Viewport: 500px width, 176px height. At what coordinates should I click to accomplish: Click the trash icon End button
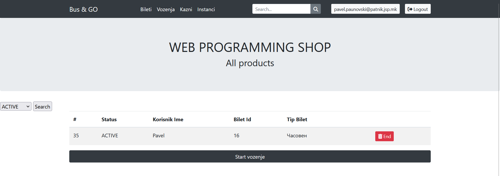(x=384, y=136)
